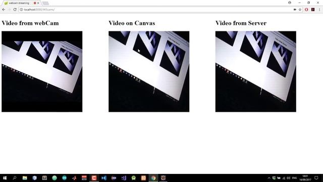Open the Windows Start menu

click(5, 178)
